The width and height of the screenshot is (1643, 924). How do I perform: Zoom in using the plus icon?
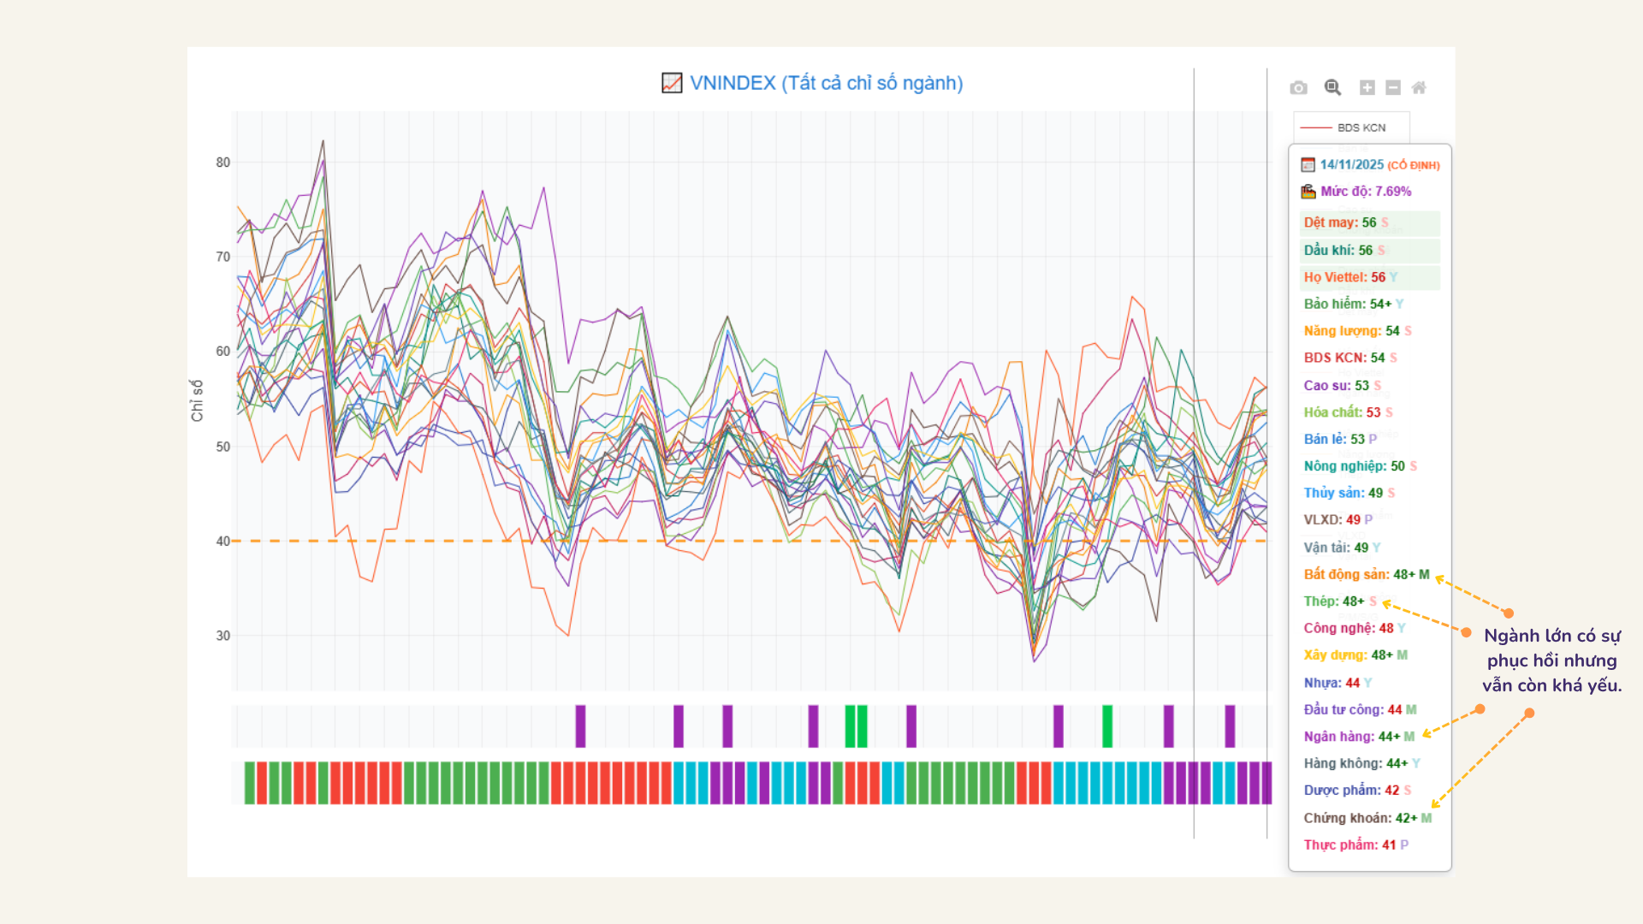point(1367,87)
